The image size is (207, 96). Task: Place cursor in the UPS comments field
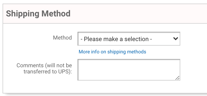coord(129,70)
